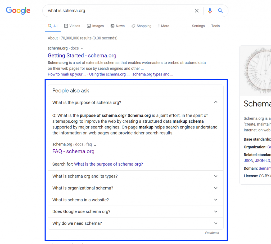Image resolution: width=271 pixels, height=244 pixels.
Task: Open the More search categories menu
Action: (164, 26)
